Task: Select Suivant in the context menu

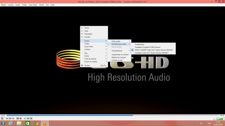Action: (x=94, y=37)
